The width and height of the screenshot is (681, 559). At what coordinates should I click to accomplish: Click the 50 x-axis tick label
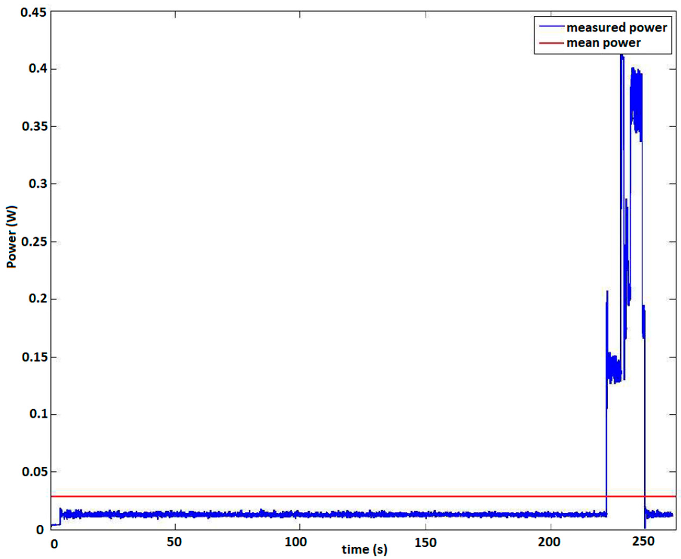point(174,542)
